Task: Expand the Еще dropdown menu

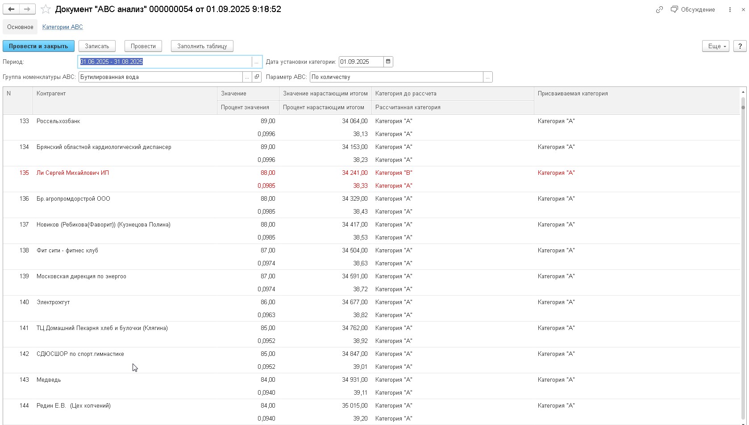Action: 715,46
